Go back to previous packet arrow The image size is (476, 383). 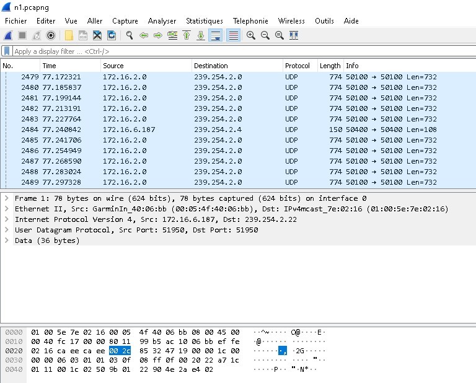click(144, 35)
